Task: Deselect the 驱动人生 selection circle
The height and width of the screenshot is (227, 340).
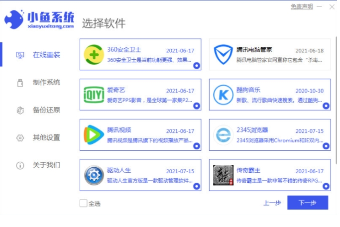Action: click(x=197, y=186)
